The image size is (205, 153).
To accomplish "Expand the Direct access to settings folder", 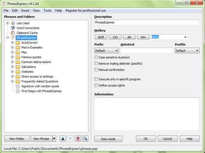I will pyautogui.click(x=12, y=76).
